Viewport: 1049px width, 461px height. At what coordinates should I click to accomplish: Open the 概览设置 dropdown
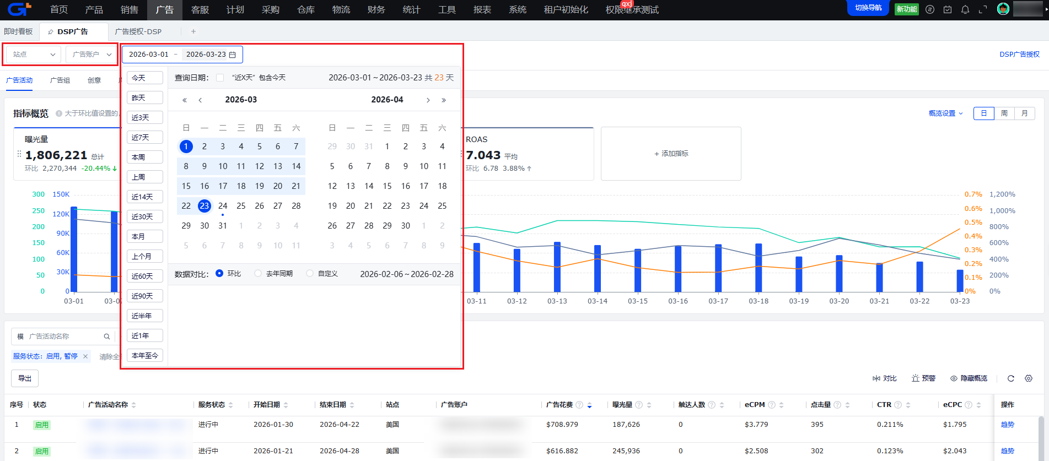(x=945, y=113)
